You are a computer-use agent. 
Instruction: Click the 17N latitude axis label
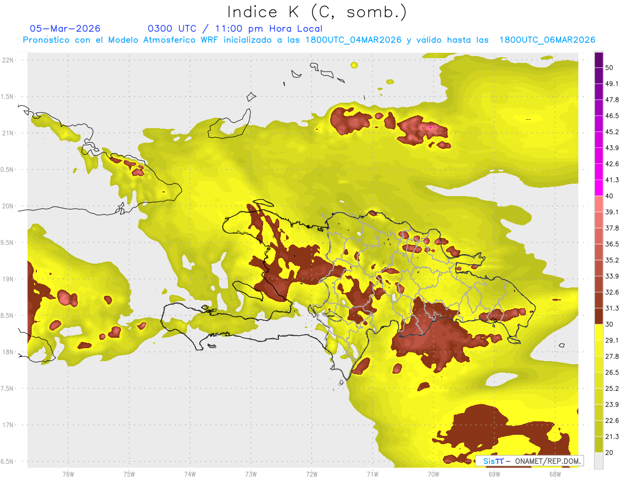point(9,425)
